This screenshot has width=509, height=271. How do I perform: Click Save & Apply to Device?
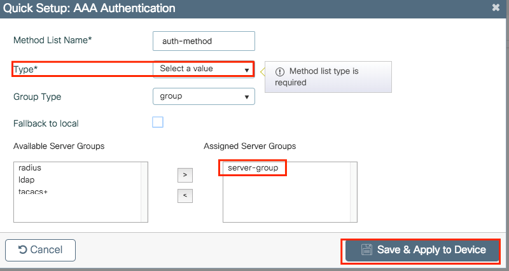pyautogui.click(x=422, y=250)
